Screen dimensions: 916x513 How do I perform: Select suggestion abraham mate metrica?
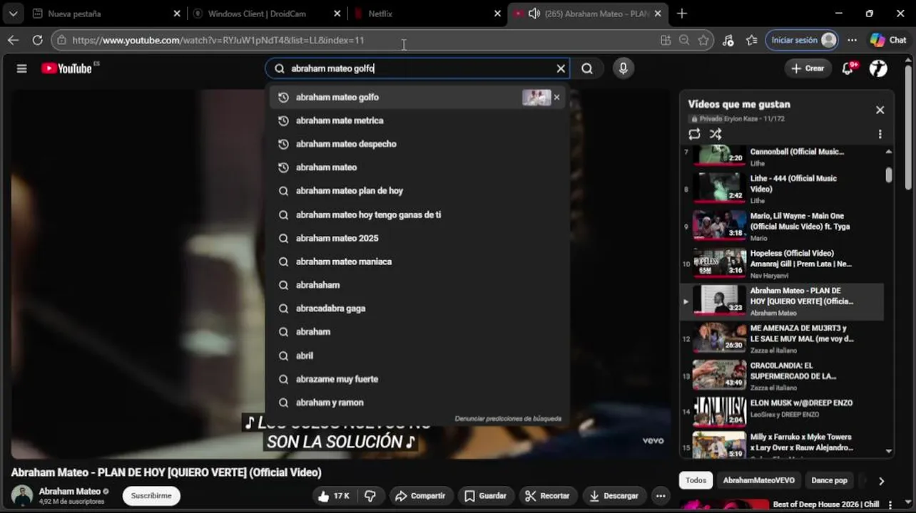pos(417,120)
